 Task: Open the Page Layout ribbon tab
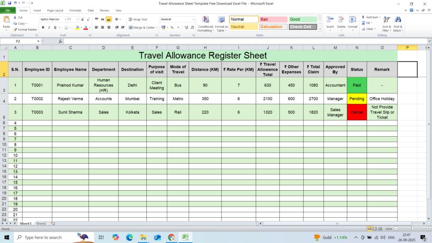tap(55, 10)
